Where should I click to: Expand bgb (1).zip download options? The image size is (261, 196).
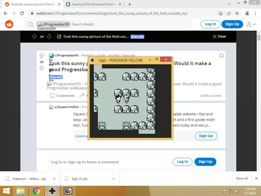pos(114,179)
